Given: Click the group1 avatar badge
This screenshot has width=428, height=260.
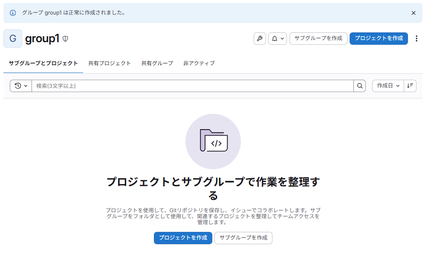Looking at the screenshot, I should tap(12, 38).
